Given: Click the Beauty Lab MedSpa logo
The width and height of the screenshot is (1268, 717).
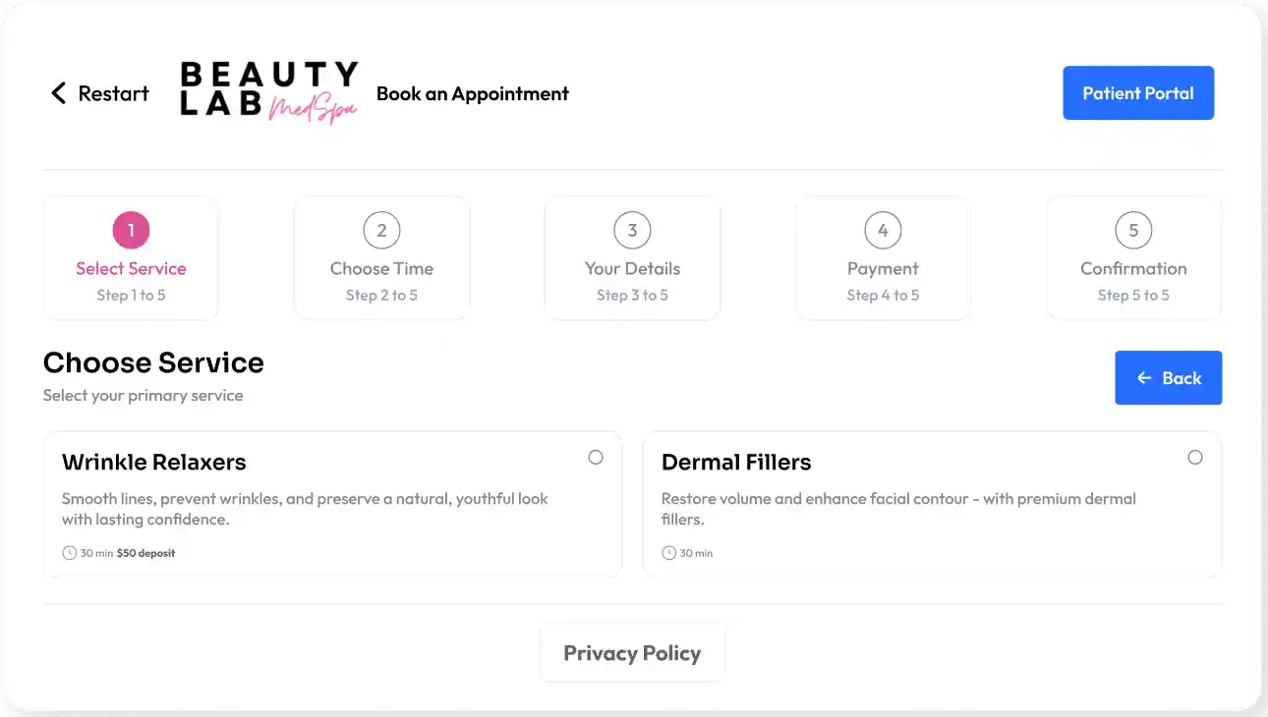Looking at the screenshot, I should click(268, 93).
